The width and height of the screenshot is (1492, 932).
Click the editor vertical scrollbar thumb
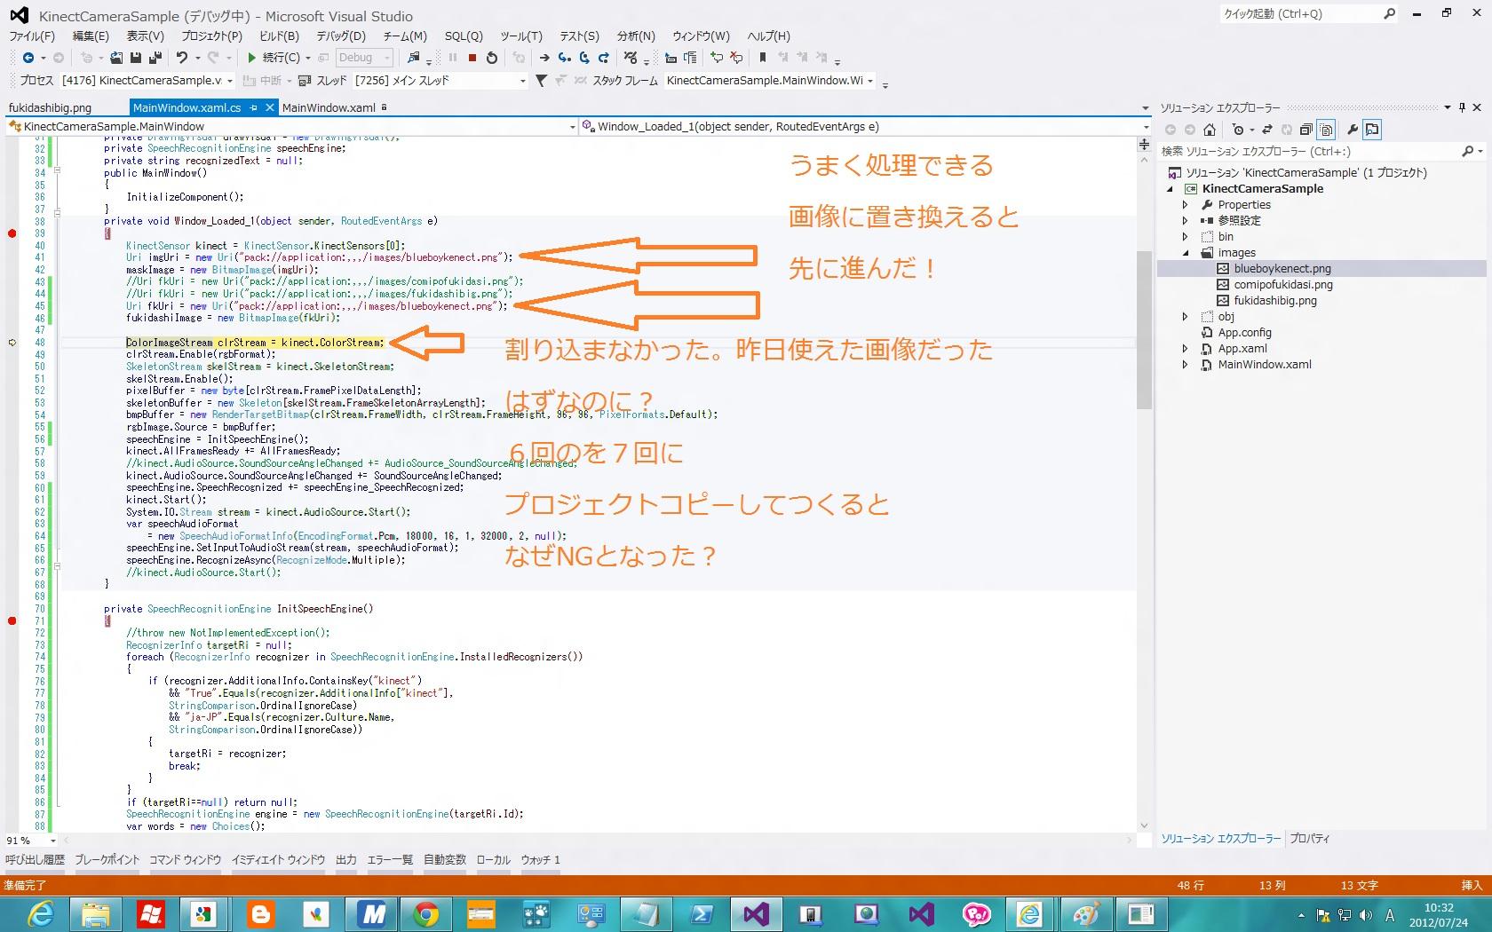click(1144, 328)
